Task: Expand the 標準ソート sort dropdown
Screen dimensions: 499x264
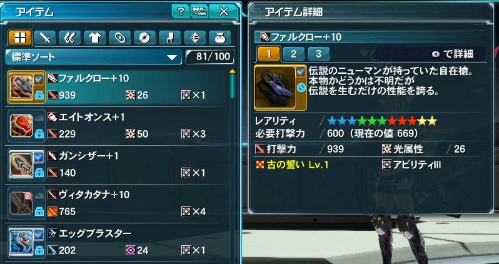Action: [94, 57]
